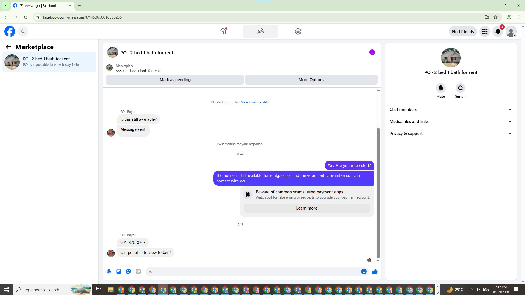Open Facebook notifications bell
Screen dimensions: 525x295
pyautogui.click(x=498, y=31)
